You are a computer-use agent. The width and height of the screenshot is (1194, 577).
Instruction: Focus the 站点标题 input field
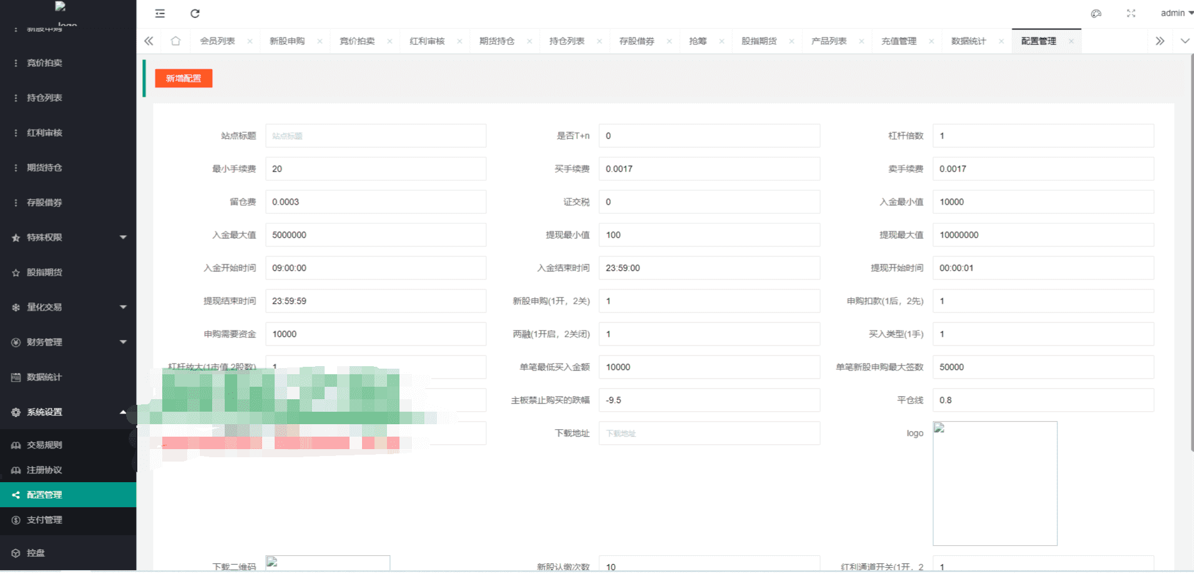click(x=376, y=136)
